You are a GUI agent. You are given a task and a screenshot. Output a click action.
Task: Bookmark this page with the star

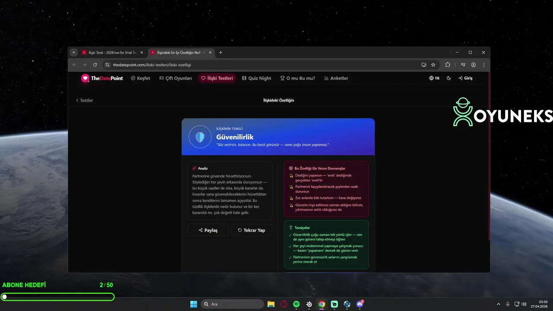click(433, 65)
